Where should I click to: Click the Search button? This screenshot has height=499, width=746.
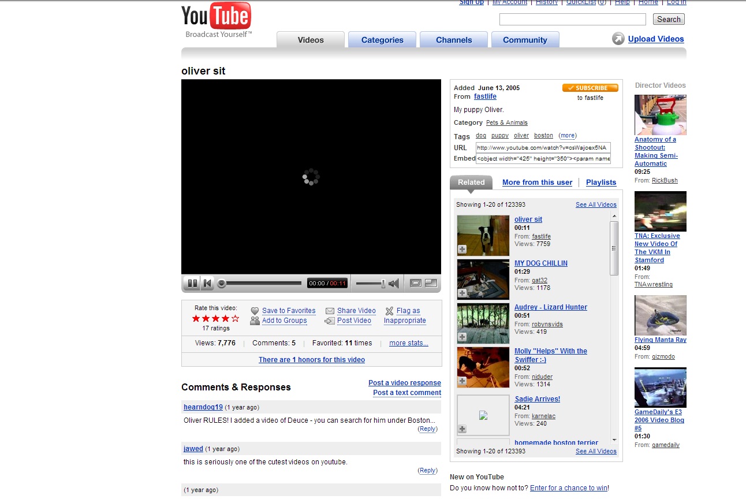pyautogui.click(x=669, y=19)
